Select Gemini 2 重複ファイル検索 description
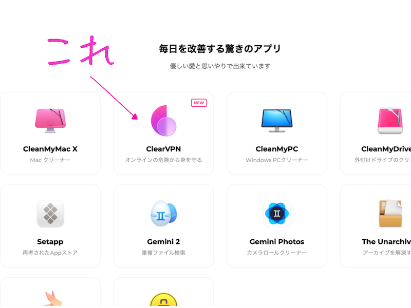This screenshot has width=411, height=308. [x=163, y=253]
